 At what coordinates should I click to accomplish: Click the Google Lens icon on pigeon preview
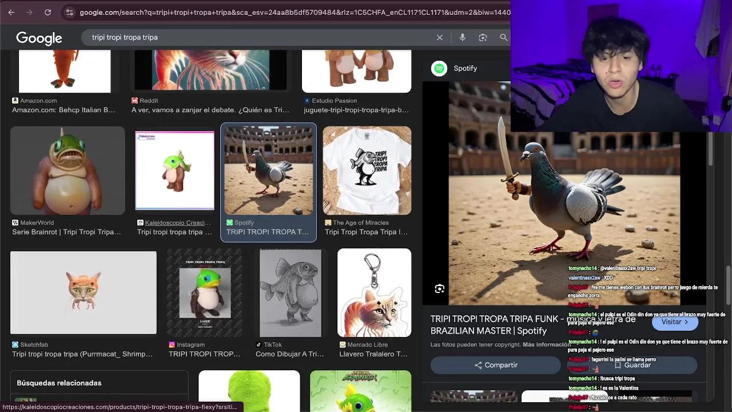pos(439,289)
